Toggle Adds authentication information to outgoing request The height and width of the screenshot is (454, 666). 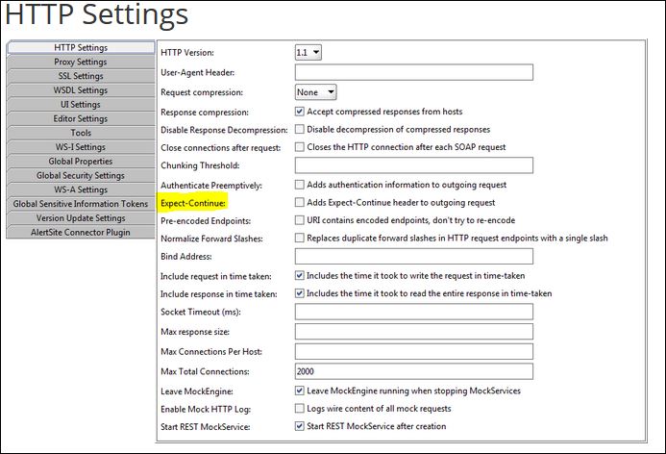click(x=300, y=184)
